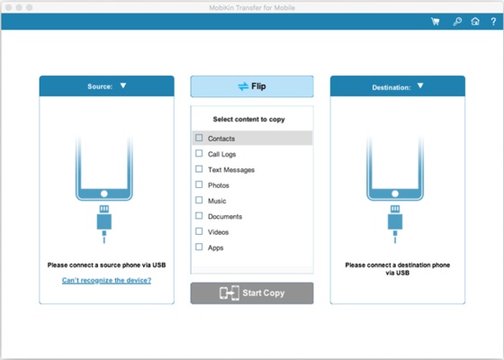Select the Photos checkbox
The height and width of the screenshot is (360, 504).
pos(199,184)
